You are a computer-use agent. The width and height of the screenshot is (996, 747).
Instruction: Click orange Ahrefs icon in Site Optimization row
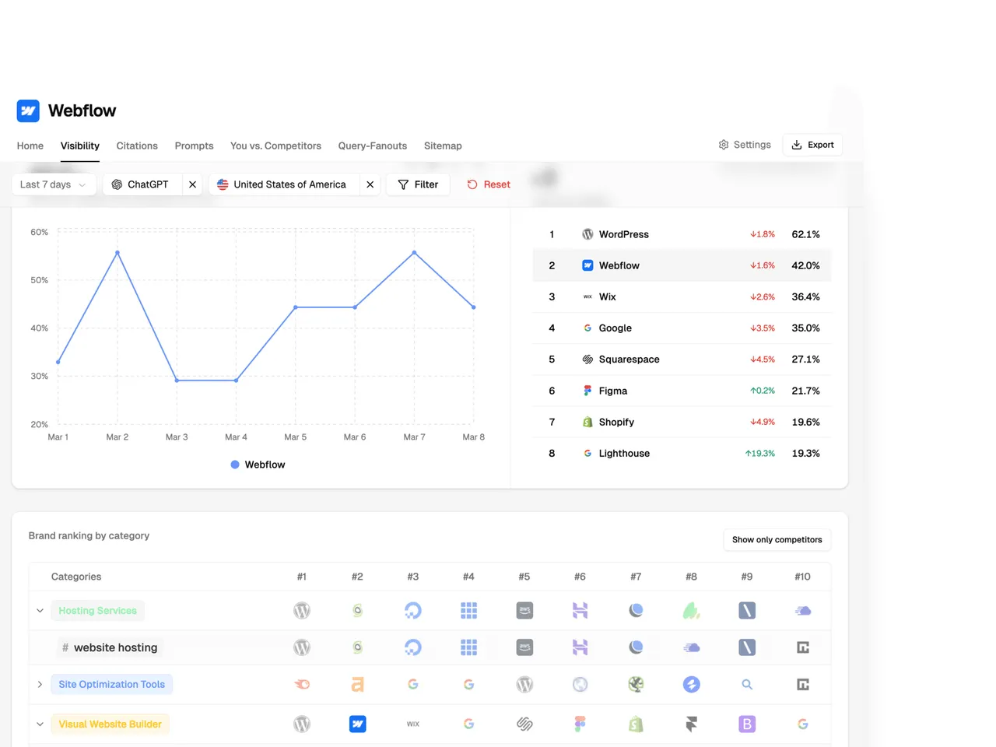pyautogui.click(x=357, y=685)
